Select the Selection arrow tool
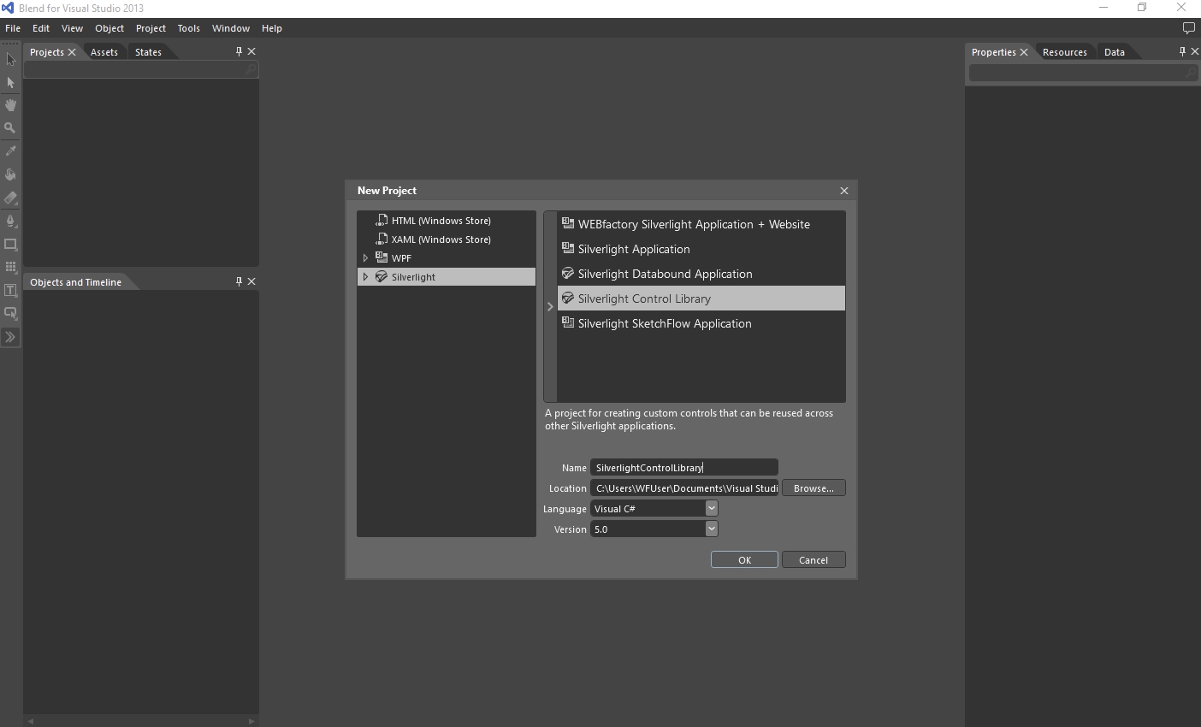 (10, 60)
